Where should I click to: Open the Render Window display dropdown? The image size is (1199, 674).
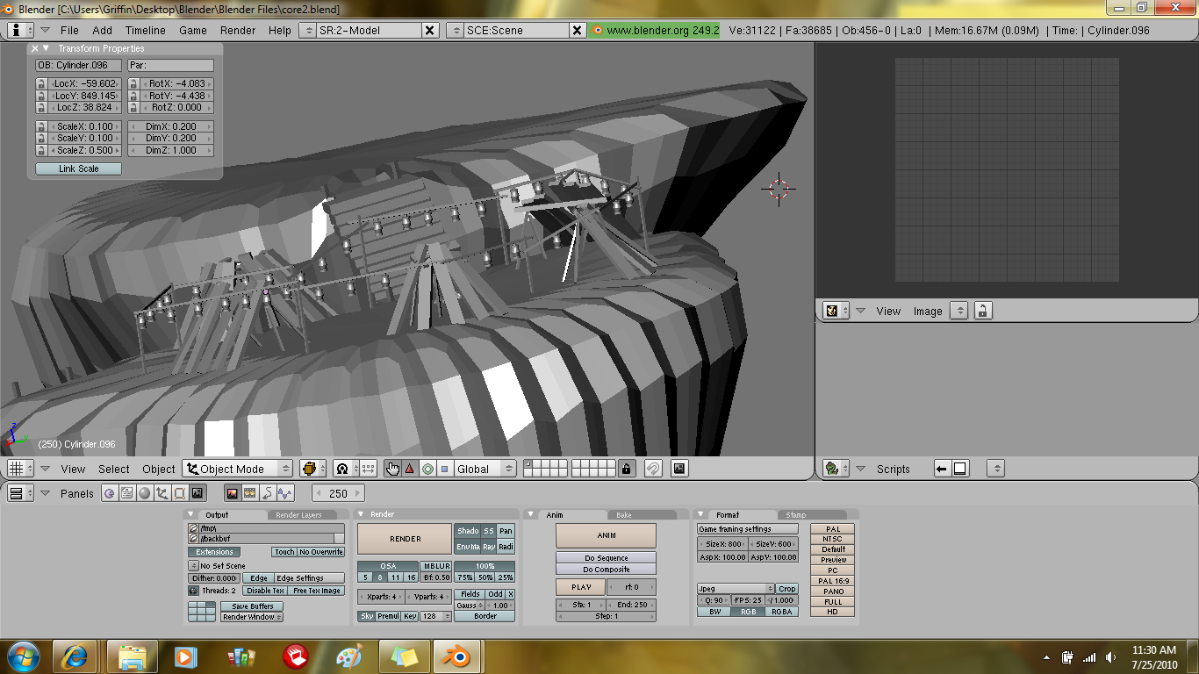[252, 617]
